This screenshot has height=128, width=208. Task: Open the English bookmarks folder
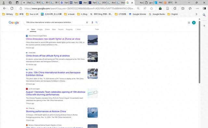173,14
